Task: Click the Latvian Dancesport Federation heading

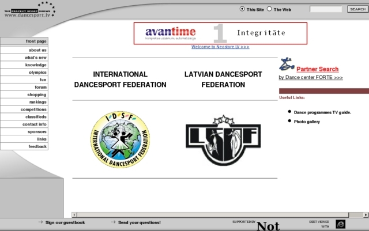Action: (x=223, y=79)
